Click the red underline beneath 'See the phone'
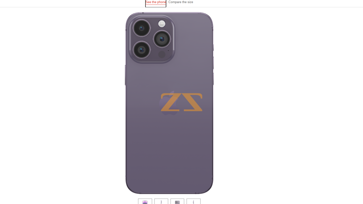 click(155, 5)
